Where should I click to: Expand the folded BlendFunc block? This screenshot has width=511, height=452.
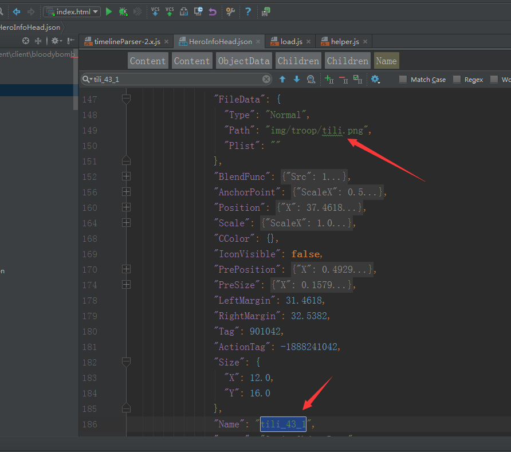tap(126, 176)
